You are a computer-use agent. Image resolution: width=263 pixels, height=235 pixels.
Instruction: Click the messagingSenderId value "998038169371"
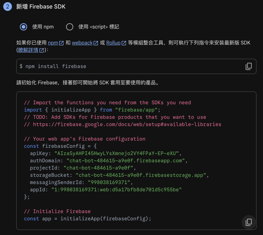109,182
